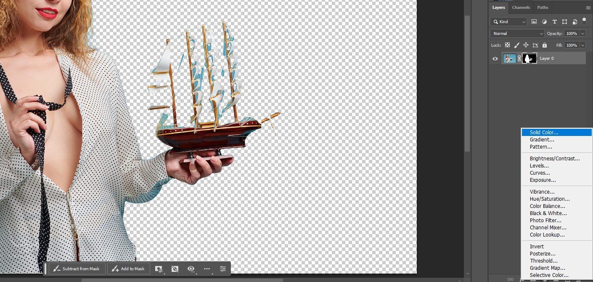Filter layers by shape layers
This screenshot has height=282, width=593.
pos(564,21)
